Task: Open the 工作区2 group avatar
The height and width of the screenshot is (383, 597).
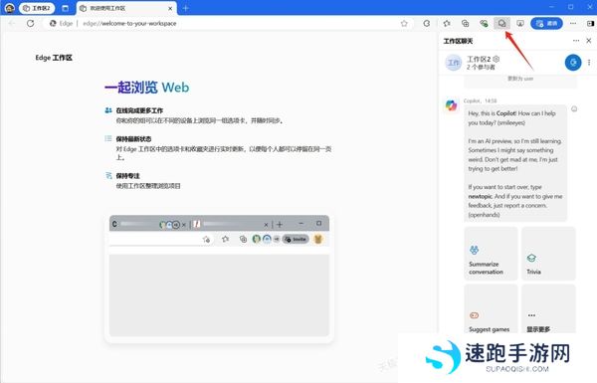Action: (453, 63)
